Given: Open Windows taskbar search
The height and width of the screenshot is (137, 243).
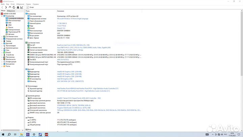Looking at the screenshot, I should click(9, 135).
